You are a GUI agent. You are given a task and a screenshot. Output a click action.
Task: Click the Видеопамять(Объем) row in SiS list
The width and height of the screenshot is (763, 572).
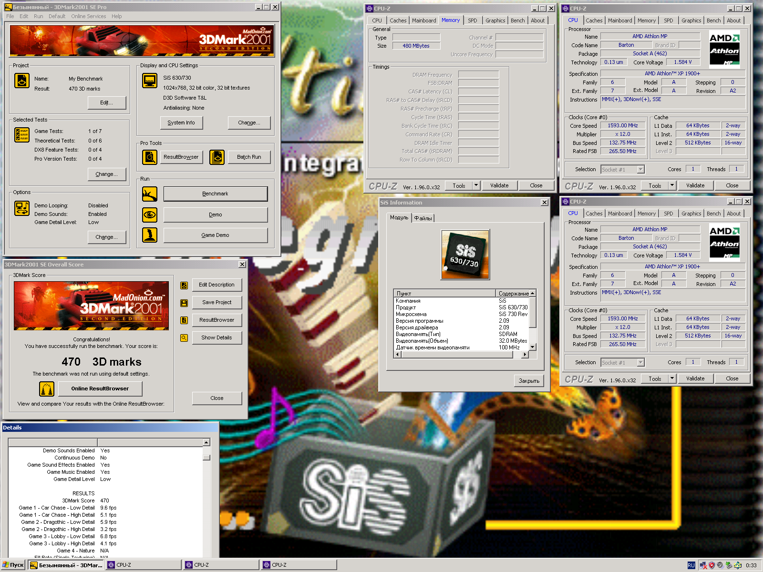(461, 341)
